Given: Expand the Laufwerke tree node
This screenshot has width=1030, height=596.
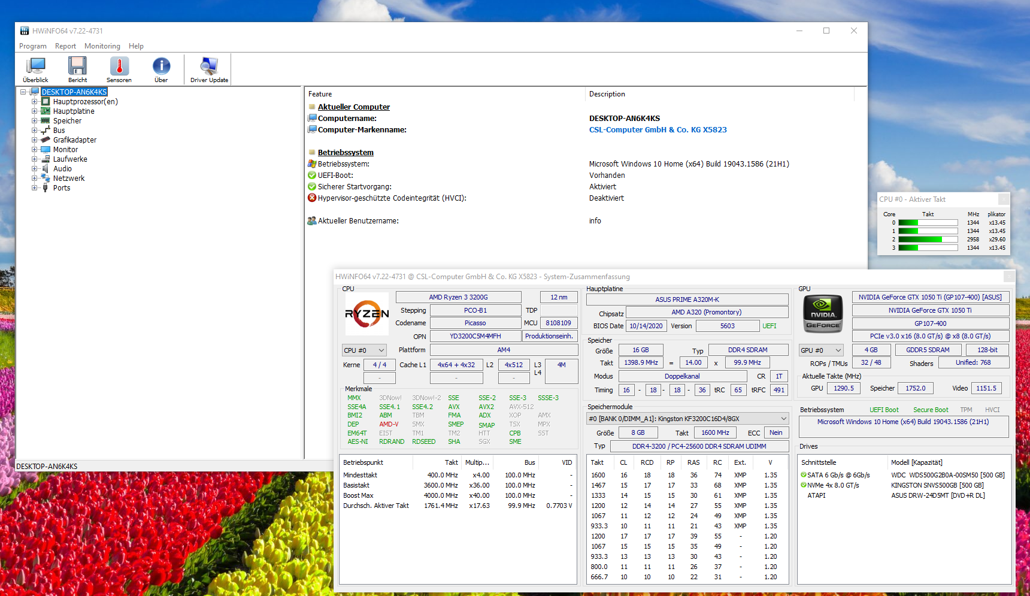Looking at the screenshot, I should tap(35, 159).
